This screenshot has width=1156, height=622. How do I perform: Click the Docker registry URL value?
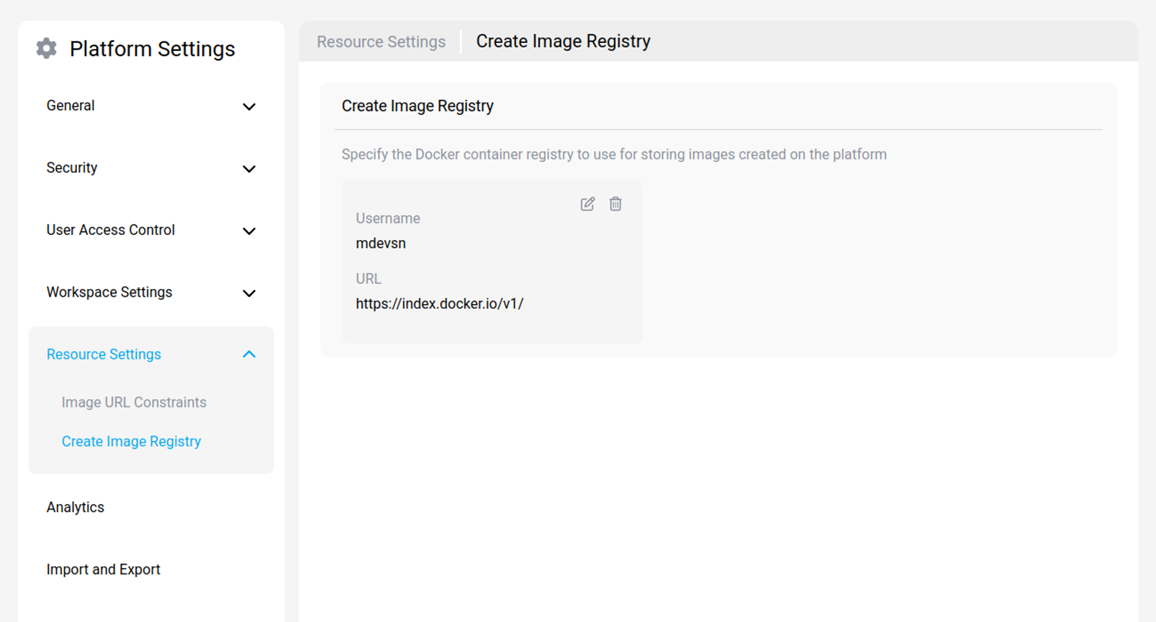point(439,303)
